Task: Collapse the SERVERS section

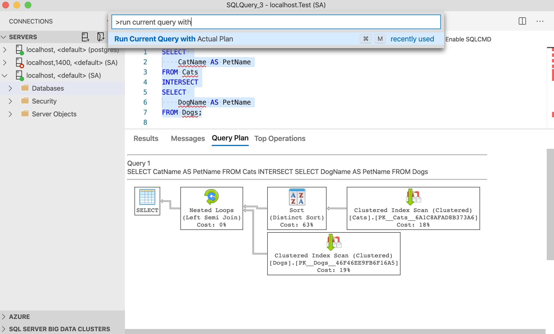Action: point(4,37)
